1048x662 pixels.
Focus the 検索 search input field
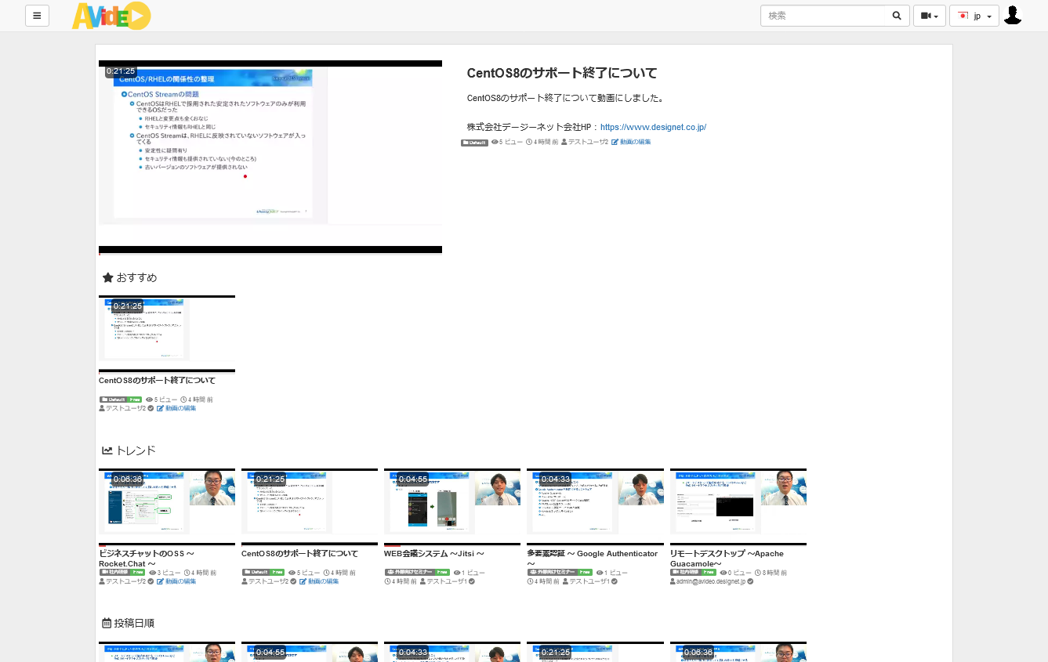tap(823, 16)
